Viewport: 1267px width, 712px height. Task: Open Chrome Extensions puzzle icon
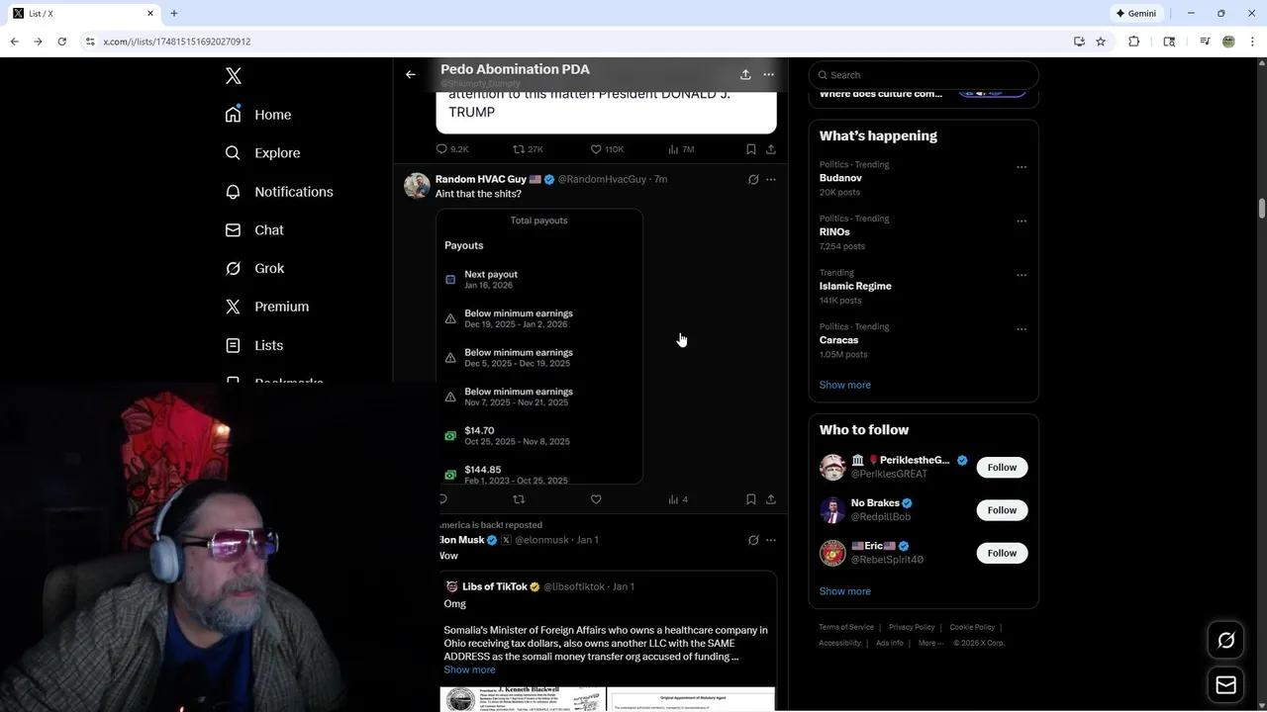[1134, 42]
